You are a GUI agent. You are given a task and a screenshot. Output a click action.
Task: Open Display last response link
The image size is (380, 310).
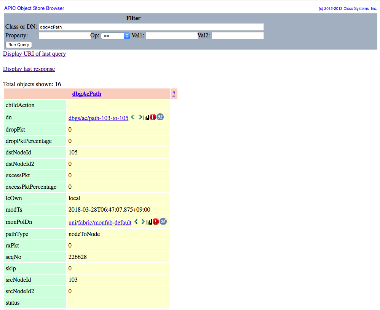pos(29,69)
